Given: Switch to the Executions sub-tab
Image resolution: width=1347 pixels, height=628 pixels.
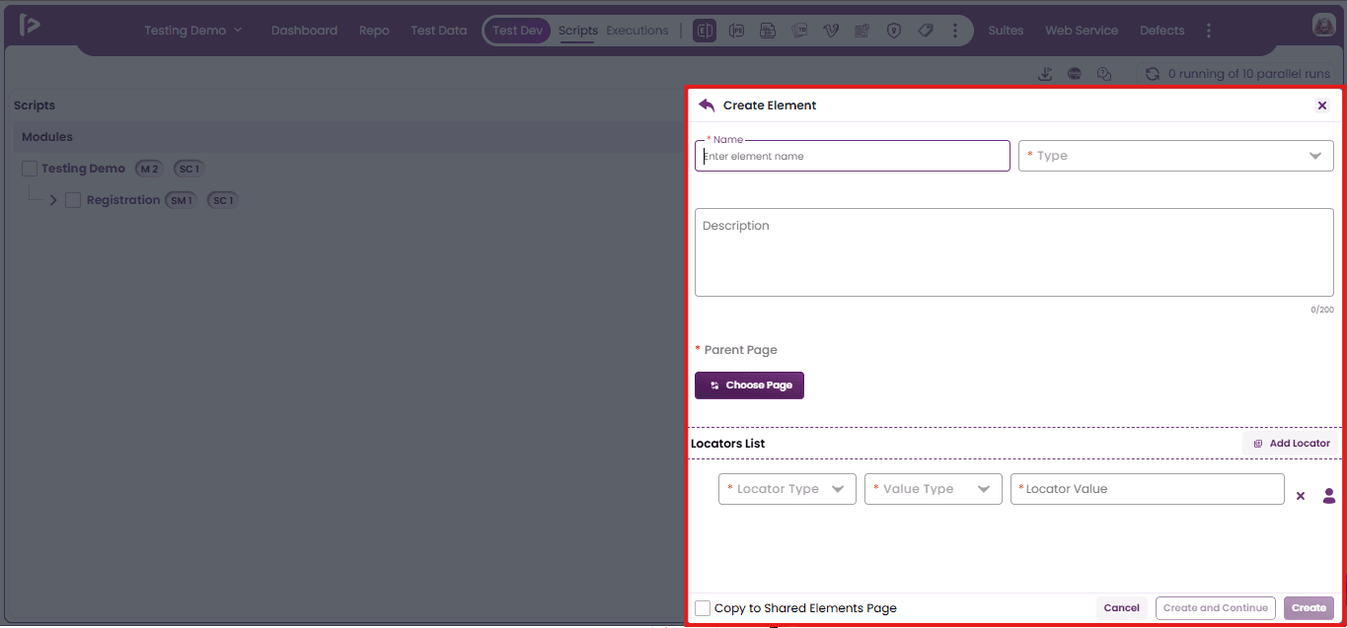Looking at the screenshot, I should [637, 31].
